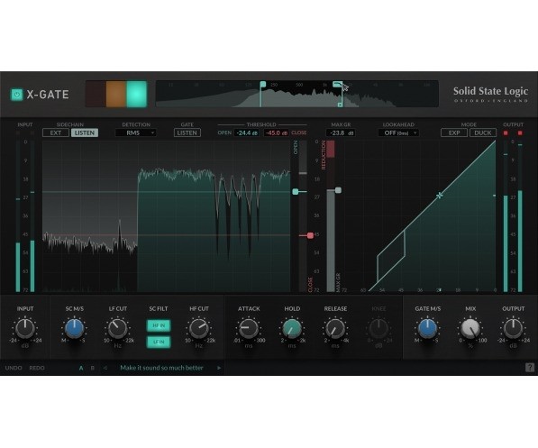The height and width of the screenshot is (448, 538).
Task: Click the UNDO button
Action: point(14,368)
